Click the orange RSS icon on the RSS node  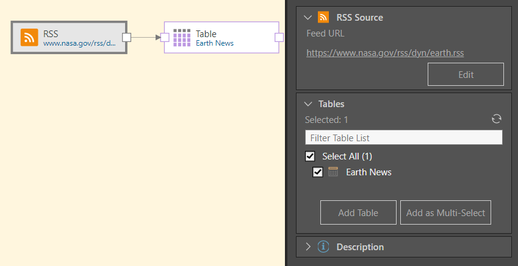coord(29,38)
